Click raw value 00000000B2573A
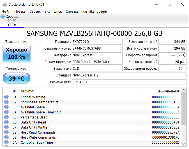The height and width of the screenshot is (149, 189). tap(166, 132)
